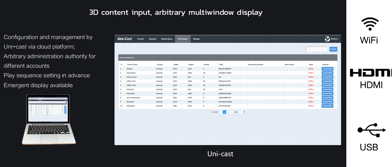Screen dimensions: 392x167
Task: Click the Uni-Cast logo in navbar
Action: [125, 39]
